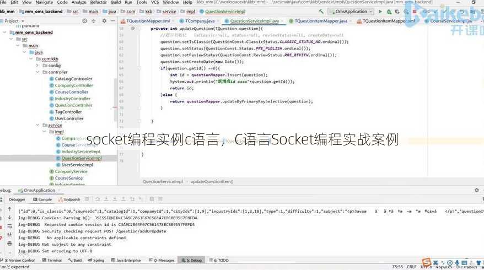This screenshot has width=484, height=270.
Task: Run OmsApplication with the green play icon
Action: 380,12
